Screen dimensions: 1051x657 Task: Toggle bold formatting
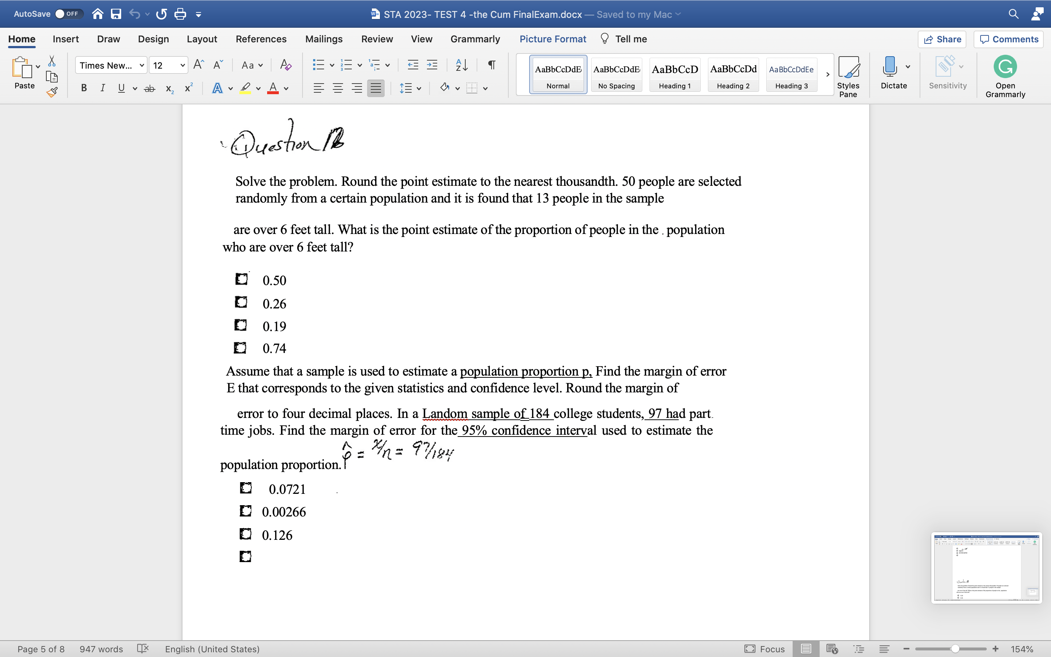point(83,88)
